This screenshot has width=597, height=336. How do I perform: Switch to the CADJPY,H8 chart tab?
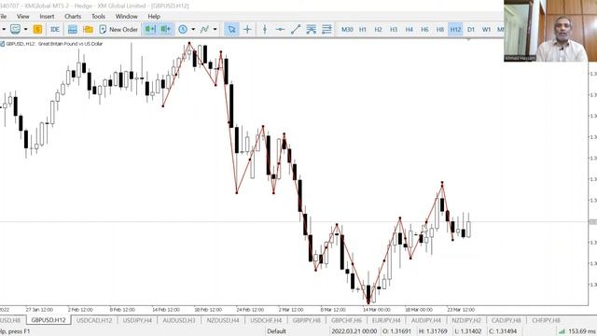click(507, 320)
